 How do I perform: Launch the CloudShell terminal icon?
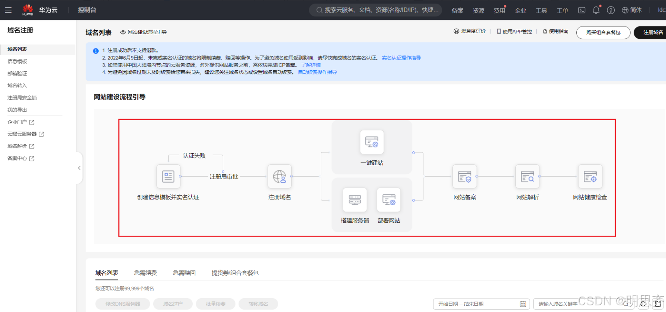pyautogui.click(x=582, y=10)
